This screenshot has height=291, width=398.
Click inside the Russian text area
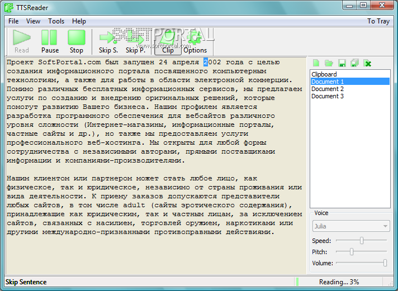coord(156,165)
